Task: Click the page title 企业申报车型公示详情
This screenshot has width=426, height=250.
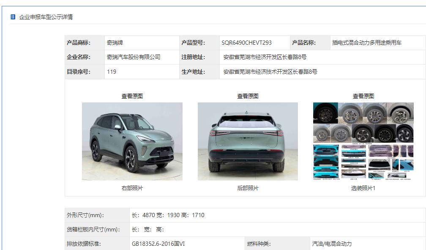Action: (46, 18)
